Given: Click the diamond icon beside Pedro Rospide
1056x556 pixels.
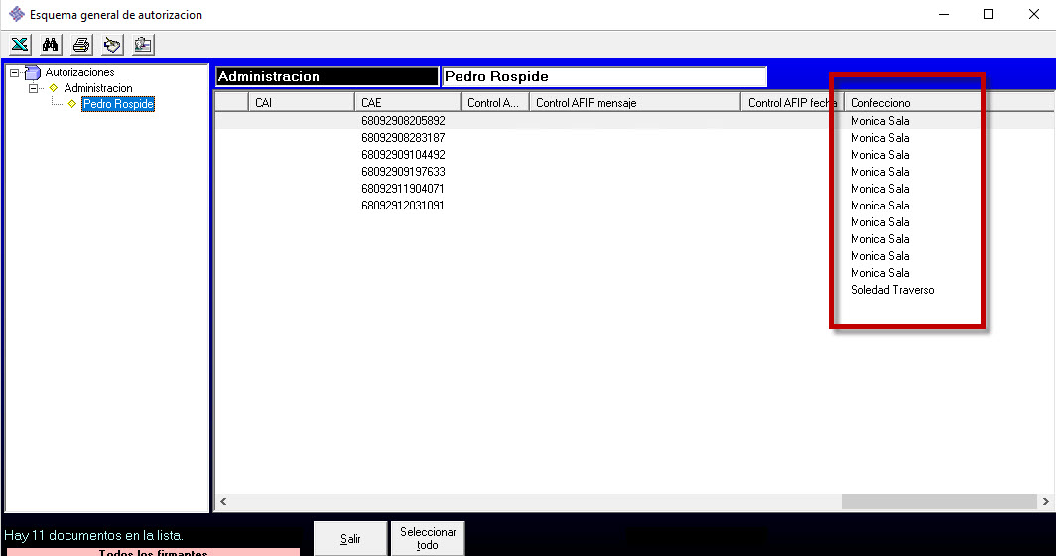Looking at the screenshot, I should pyautogui.click(x=71, y=104).
